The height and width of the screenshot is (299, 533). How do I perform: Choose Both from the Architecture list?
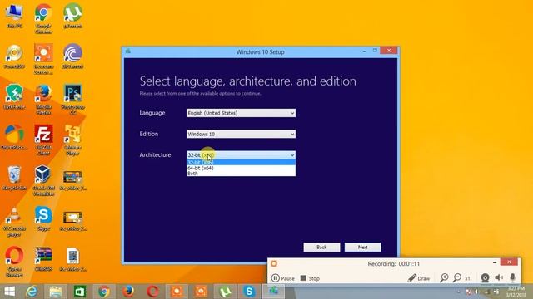[241, 174]
